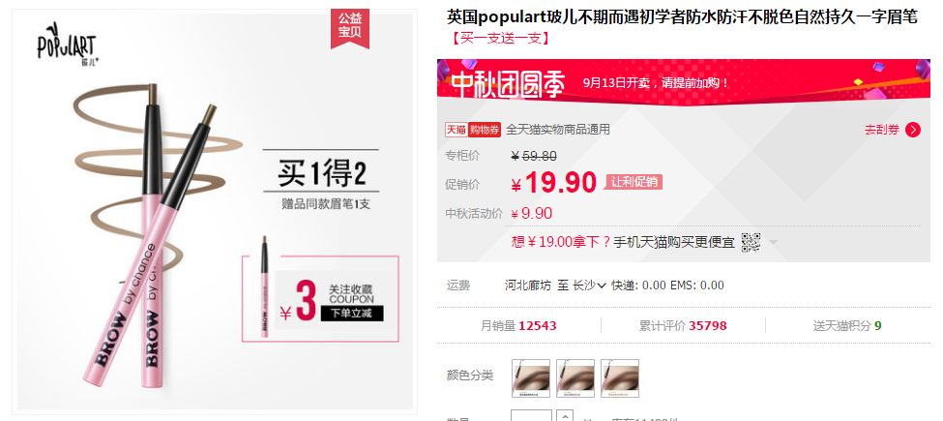Click the main eyebrow pencil product image

tap(215, 212)
